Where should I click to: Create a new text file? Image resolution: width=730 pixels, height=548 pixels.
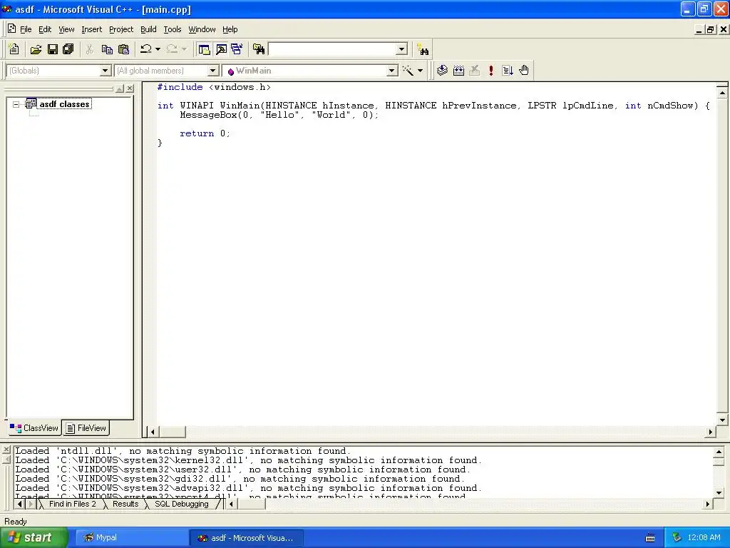coord(14,49)
